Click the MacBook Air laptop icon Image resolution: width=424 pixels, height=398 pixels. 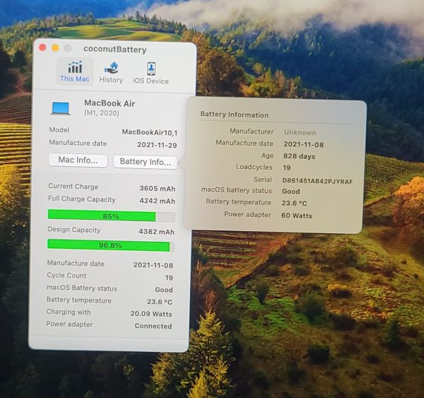(61, 108)
